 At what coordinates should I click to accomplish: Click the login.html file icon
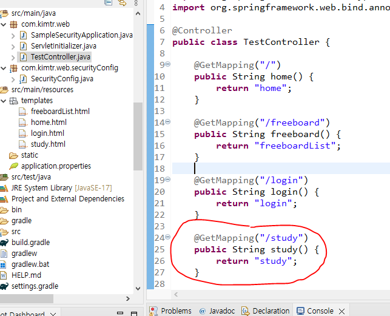22,133
